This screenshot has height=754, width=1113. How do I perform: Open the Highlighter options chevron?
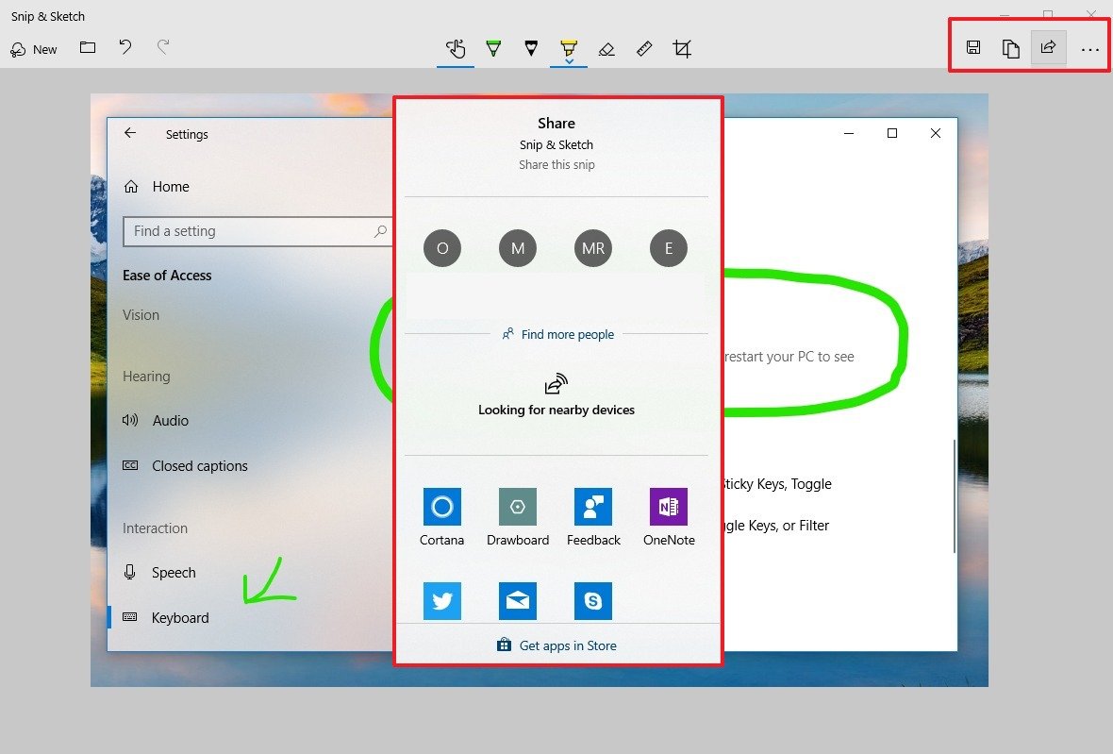570,61
